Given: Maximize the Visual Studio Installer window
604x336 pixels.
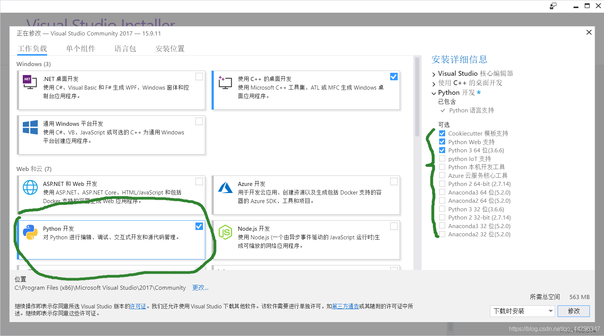Looking at the screenshot, I should point(587,6).
